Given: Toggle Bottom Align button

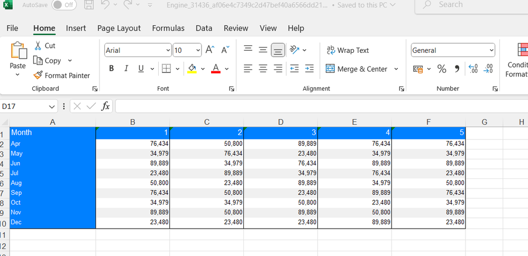Looking at the screenshot, I should pos(278,50).
